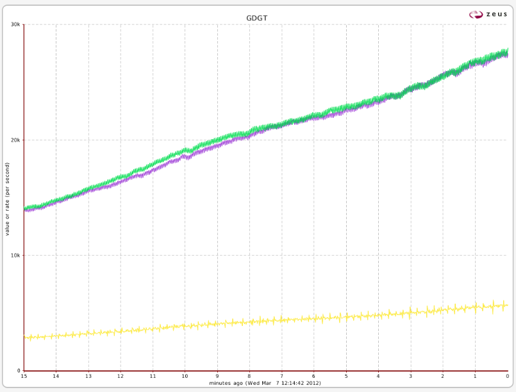Click the Zeus logo icon
The width and height of the screenshot is (516, 392).
[x=476, y=15]
